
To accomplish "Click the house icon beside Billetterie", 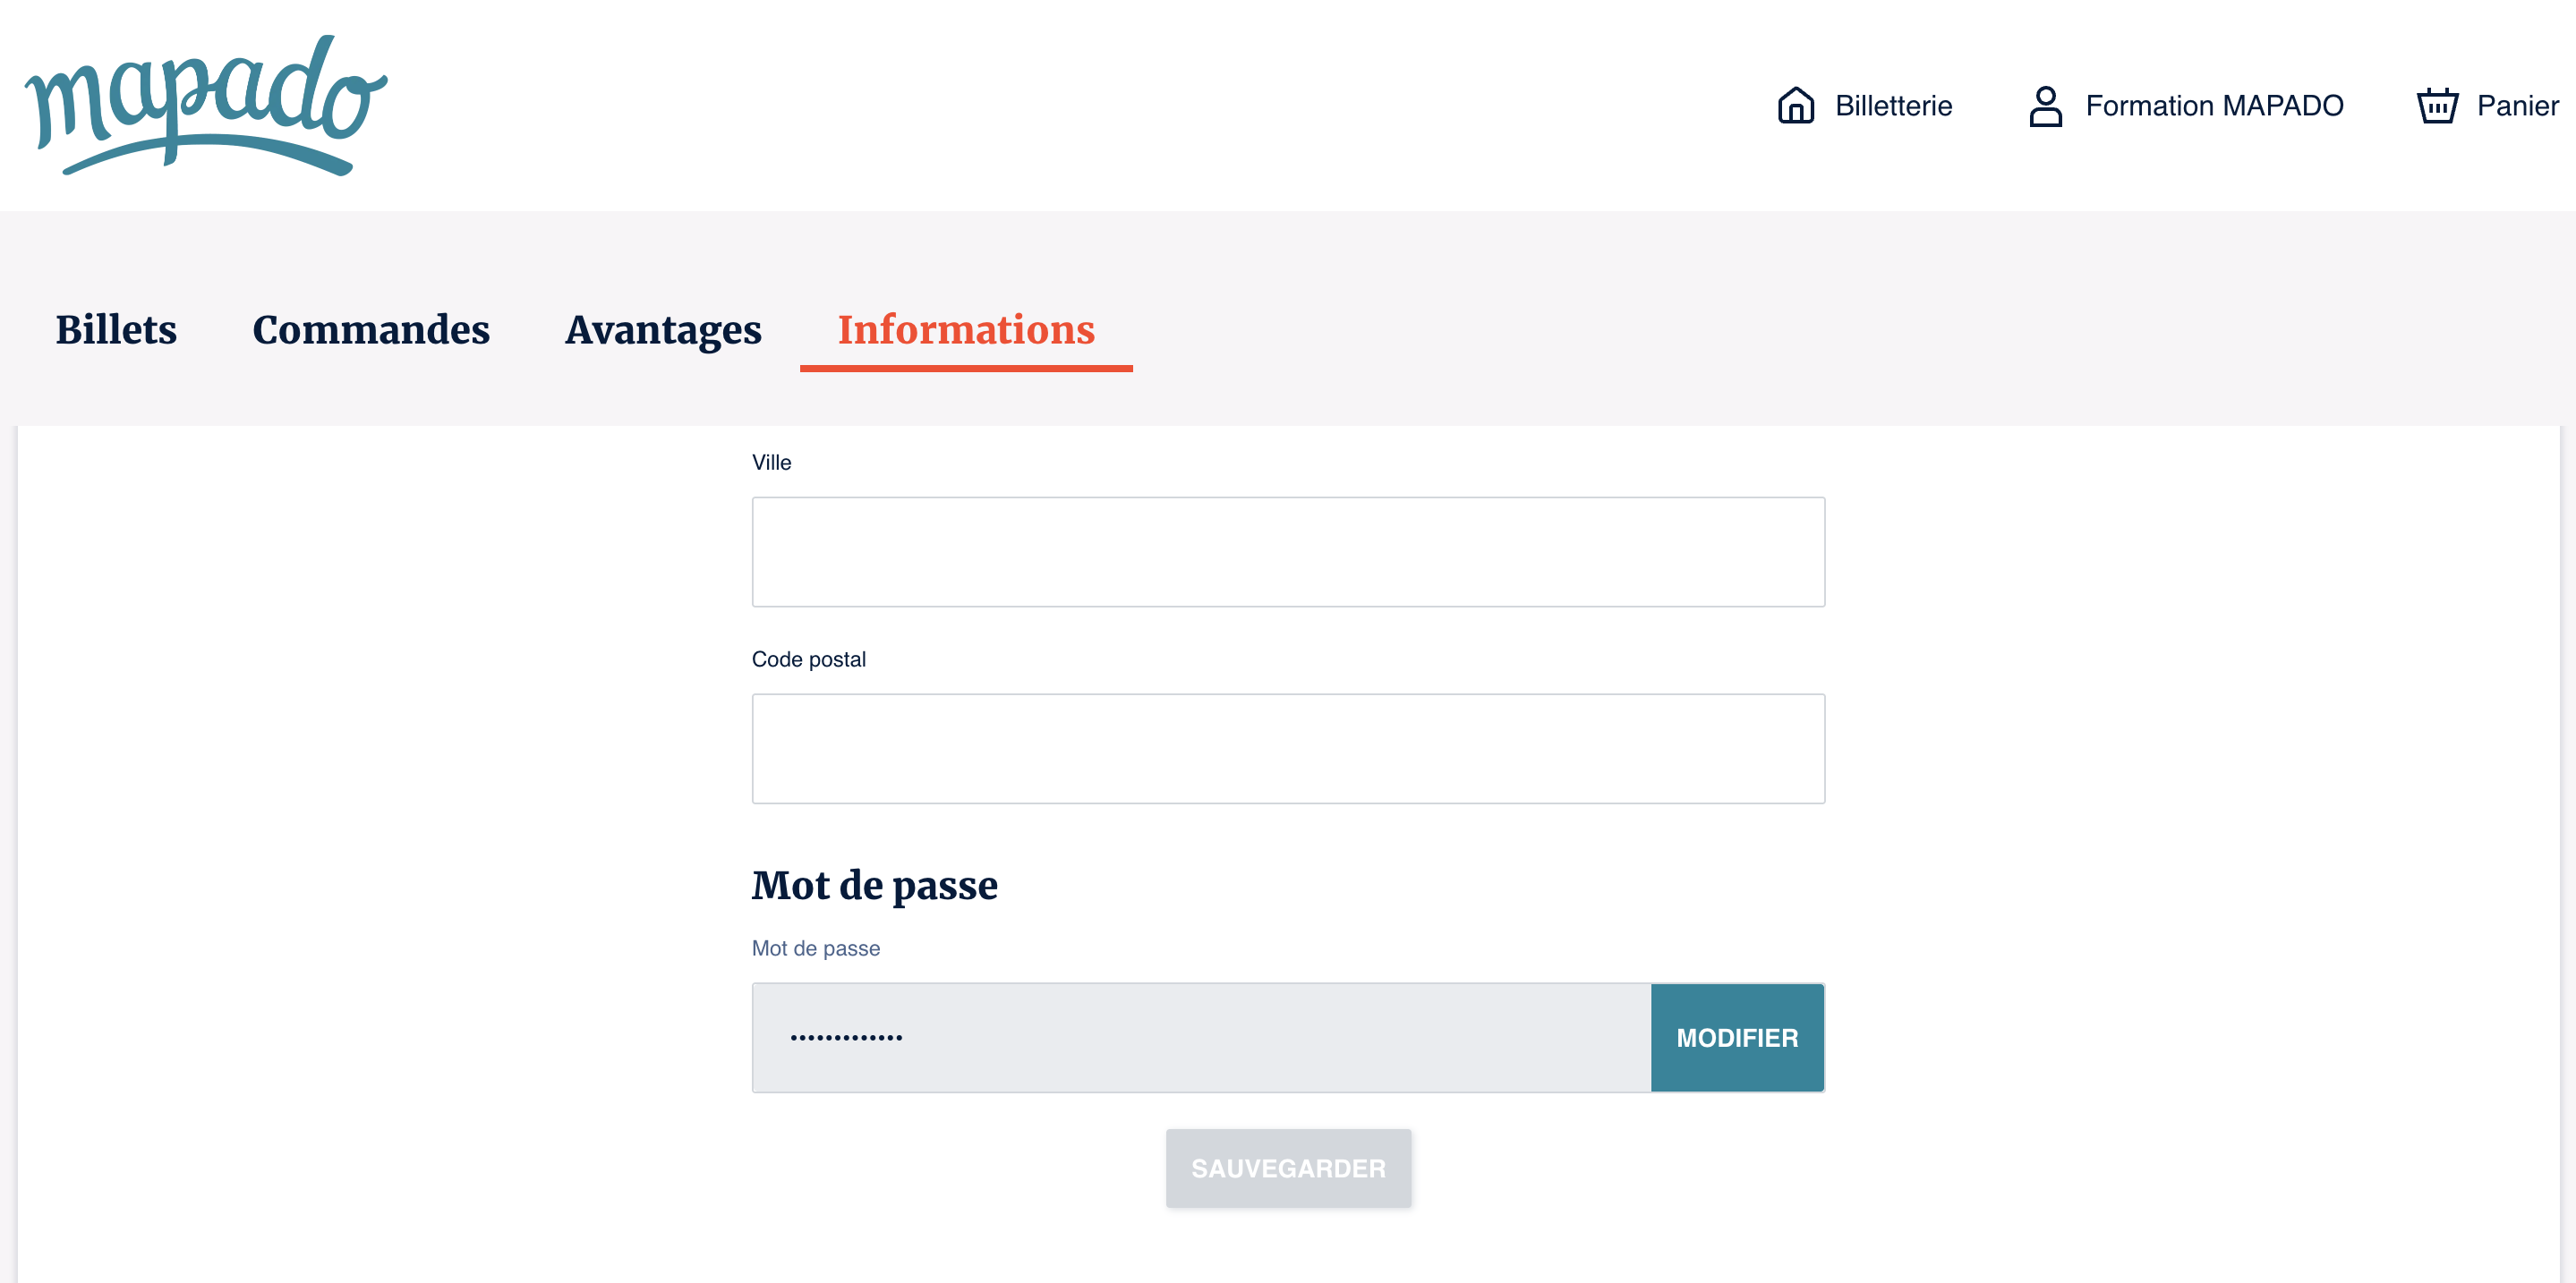I will click(1795, 105).
